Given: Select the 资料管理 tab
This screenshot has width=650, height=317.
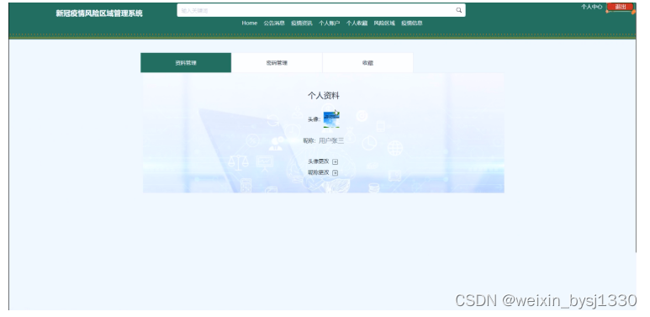Looking at the screenshot, I should [186, 62].
